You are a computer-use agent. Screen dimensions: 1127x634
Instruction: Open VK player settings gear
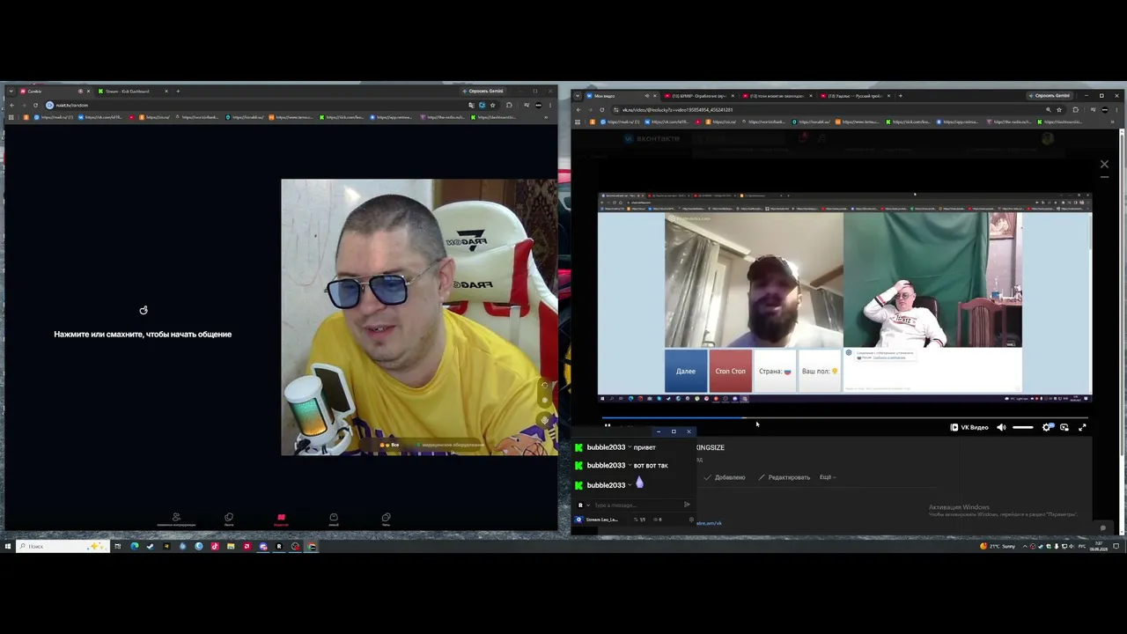(x=1047, y=428)
